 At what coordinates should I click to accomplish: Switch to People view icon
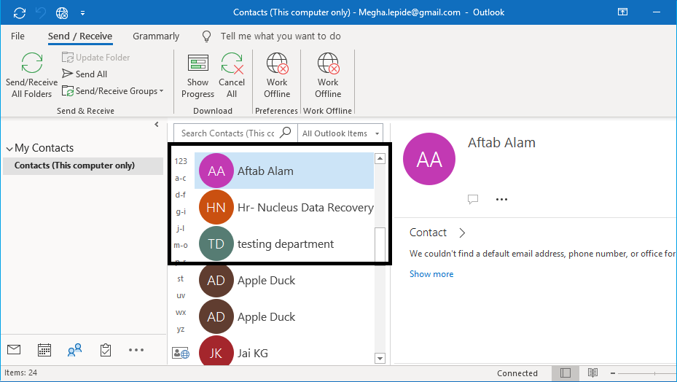(74, 350)
